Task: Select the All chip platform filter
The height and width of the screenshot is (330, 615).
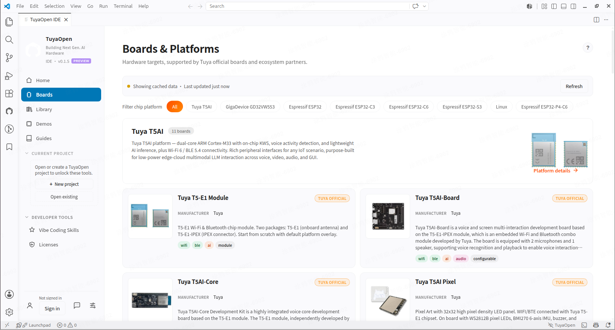Action: click(175, 107)
